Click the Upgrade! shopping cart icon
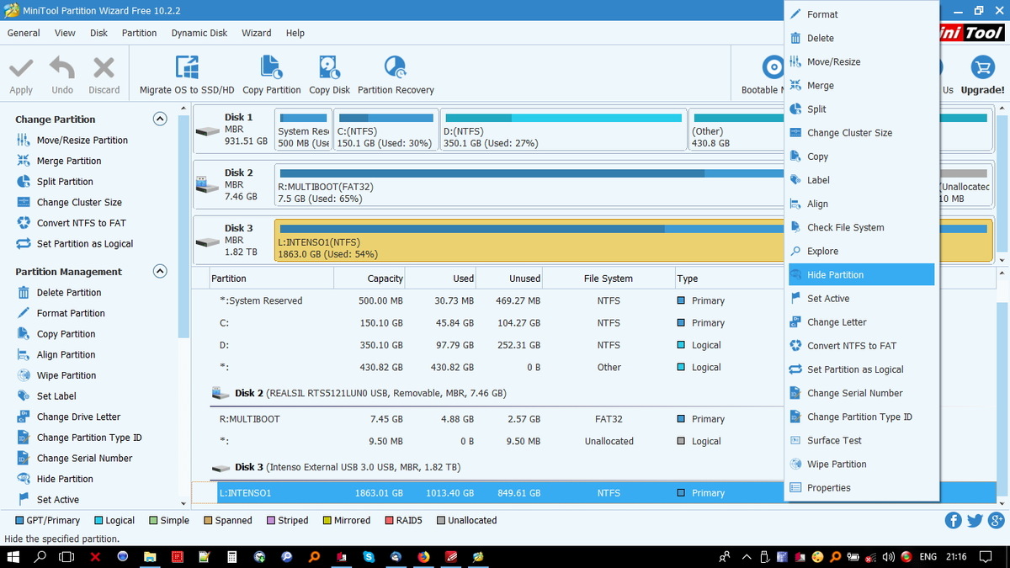Viewport: 1010px width, 568px height. pos(982,67)
